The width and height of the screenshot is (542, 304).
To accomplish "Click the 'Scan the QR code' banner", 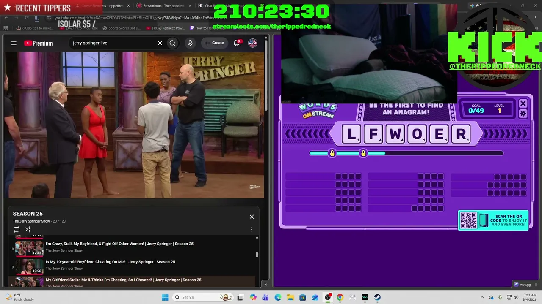I will tap(493, 220).
